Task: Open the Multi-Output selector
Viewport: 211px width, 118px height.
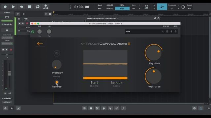Action: pyautogui.click(x=7, y=99)
